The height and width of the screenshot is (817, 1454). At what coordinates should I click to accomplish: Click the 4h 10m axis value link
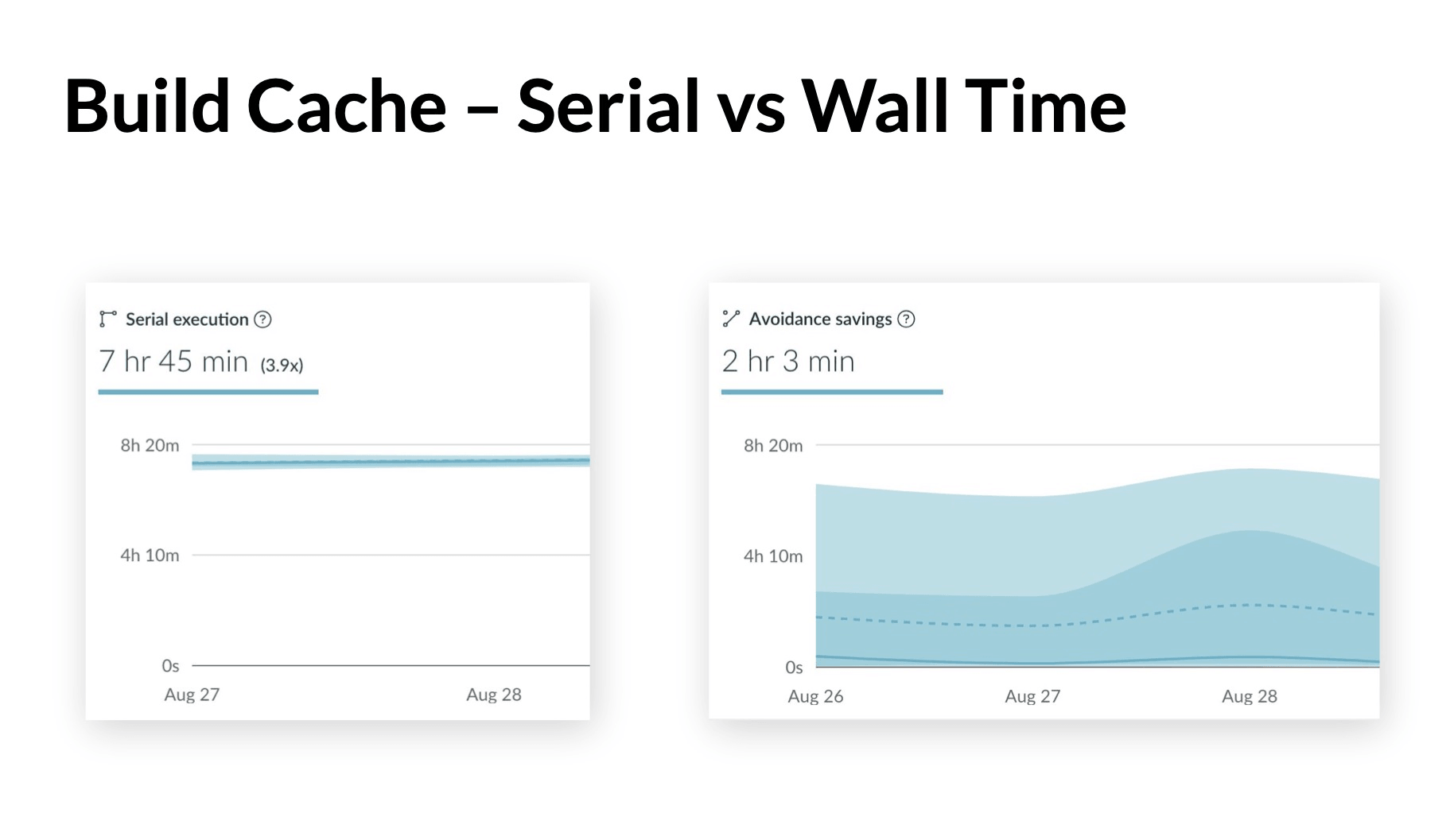[x=148, y=555]
